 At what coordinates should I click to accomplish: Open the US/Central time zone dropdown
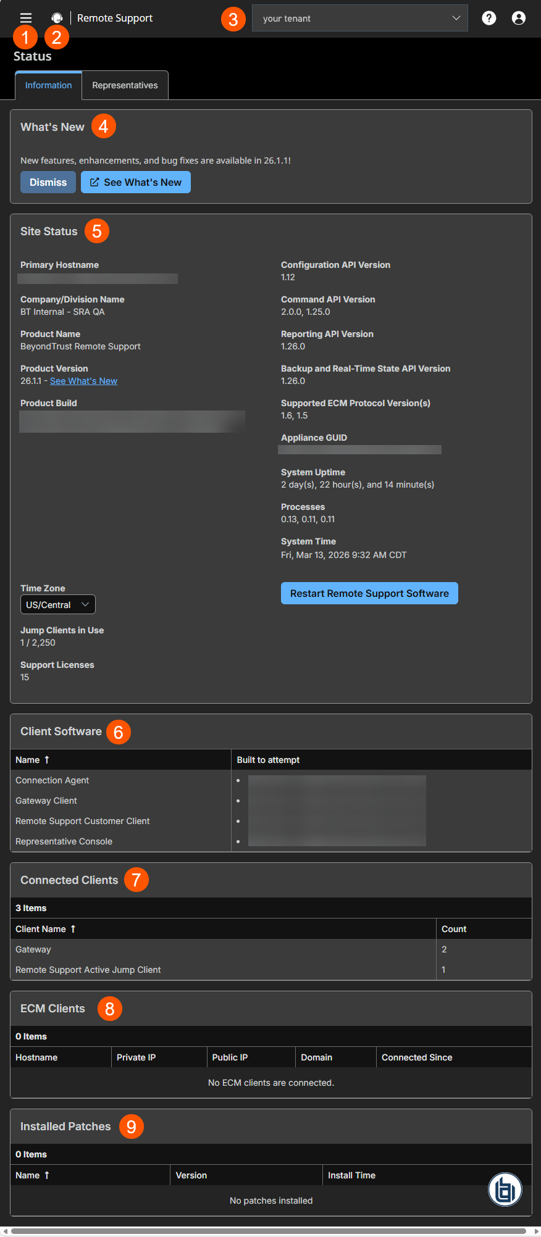click(x=58, y=605)
